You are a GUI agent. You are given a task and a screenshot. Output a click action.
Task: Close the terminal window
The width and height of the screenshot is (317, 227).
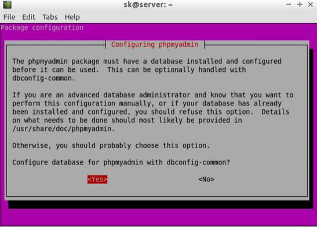310,4
